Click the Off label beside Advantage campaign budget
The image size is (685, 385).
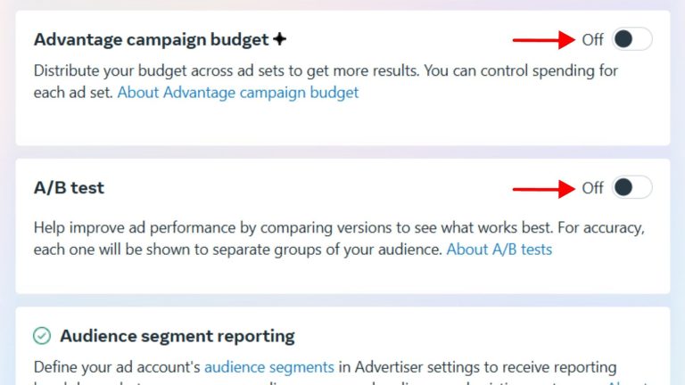(592, 39)
